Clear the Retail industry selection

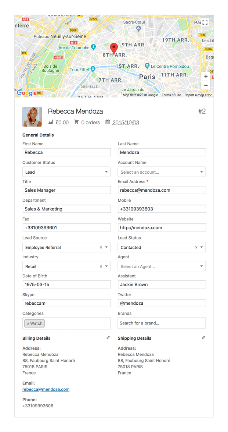[101, 266]
